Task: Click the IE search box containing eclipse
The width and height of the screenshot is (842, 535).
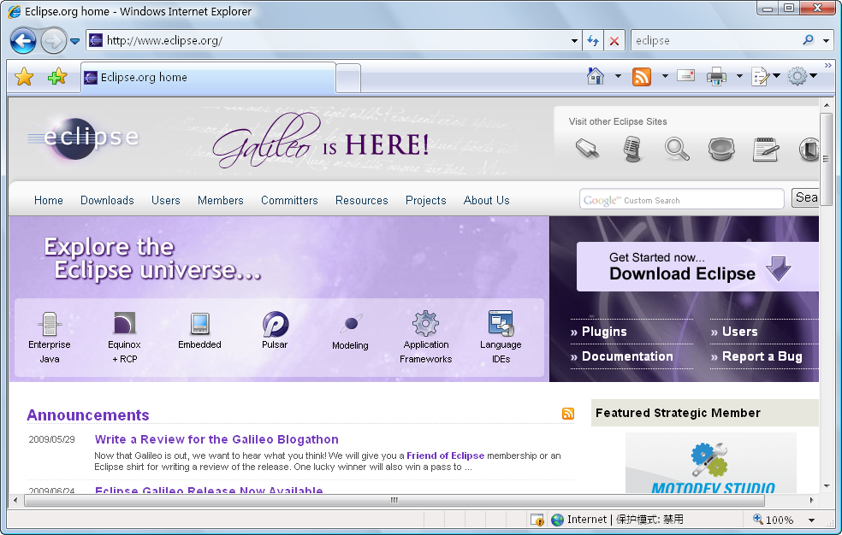Action: pos(716,41)
